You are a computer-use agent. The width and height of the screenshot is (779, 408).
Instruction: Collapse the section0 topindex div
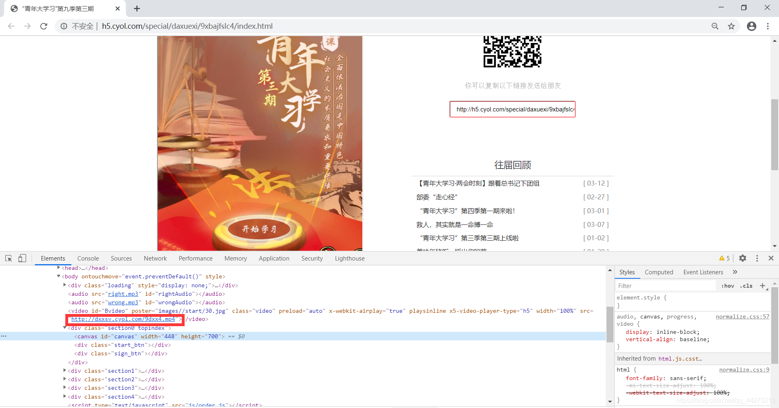click(65, 328)
